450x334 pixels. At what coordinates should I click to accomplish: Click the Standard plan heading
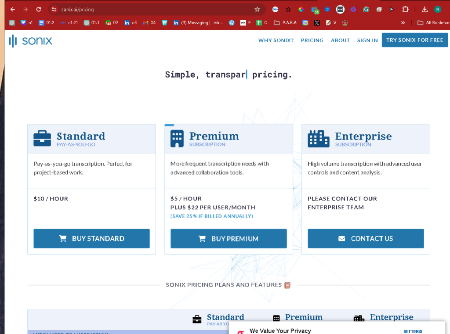point(81,136)
